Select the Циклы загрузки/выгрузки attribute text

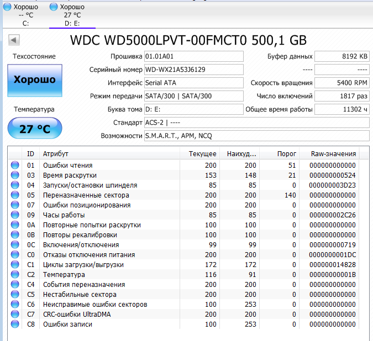83,265
